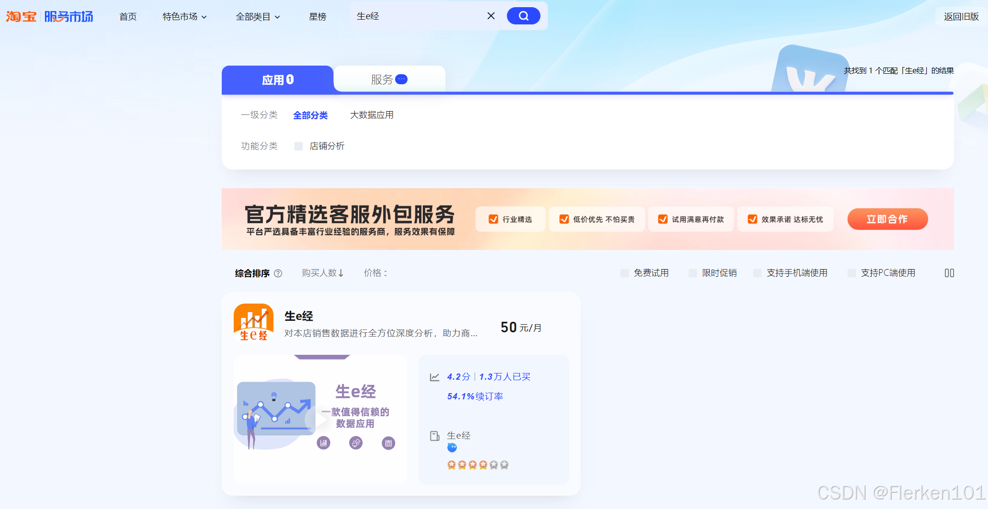Enable the 支持手机端使用 checkbox
Viewport: 988px width, 509px height.
click(757, 273)
